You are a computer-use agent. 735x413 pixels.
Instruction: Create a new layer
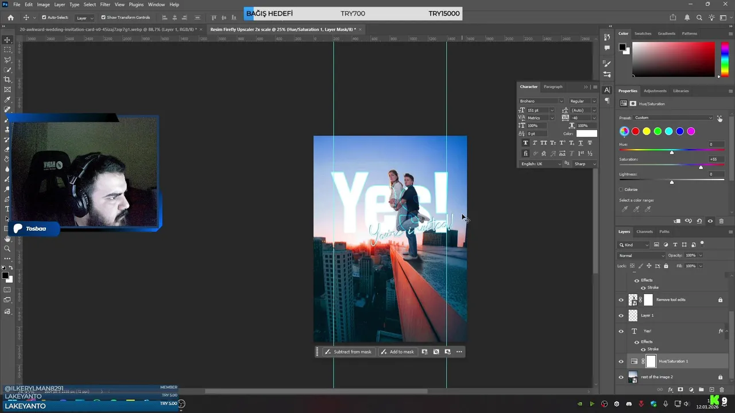click(711, 389)
